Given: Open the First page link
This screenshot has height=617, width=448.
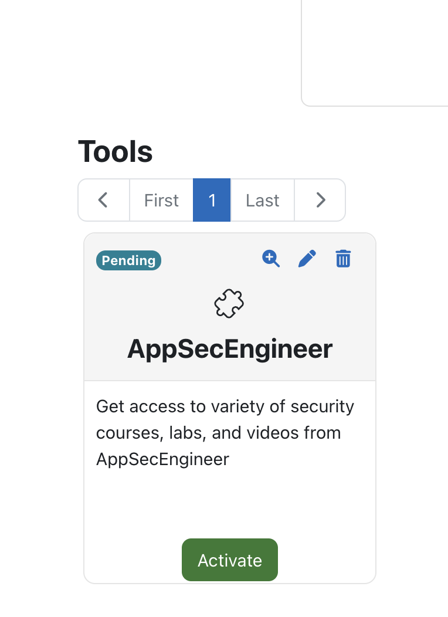Looking at the screenshot, I should coord(161,200).
